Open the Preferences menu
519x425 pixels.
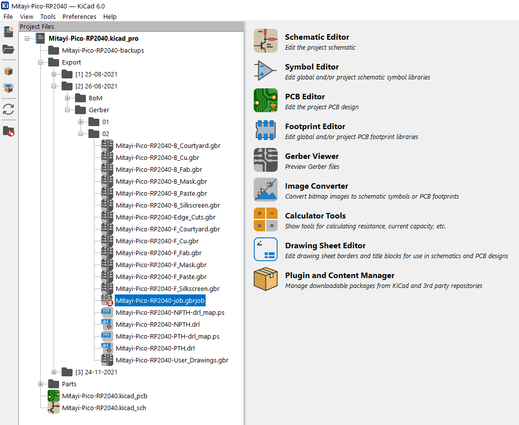coord(79,16)
